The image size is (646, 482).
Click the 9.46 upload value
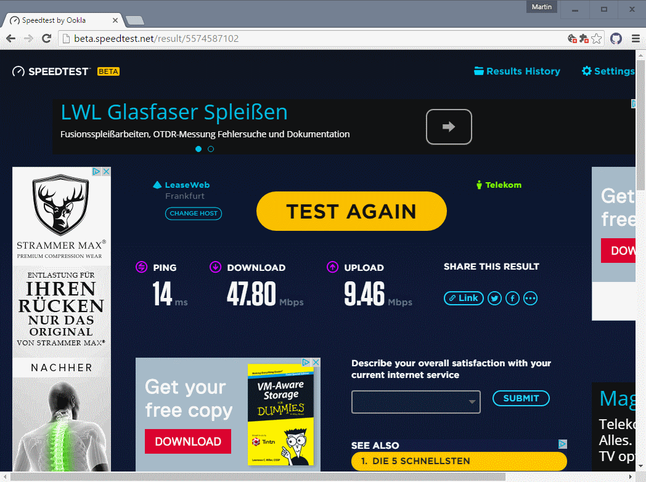point(364,294)
